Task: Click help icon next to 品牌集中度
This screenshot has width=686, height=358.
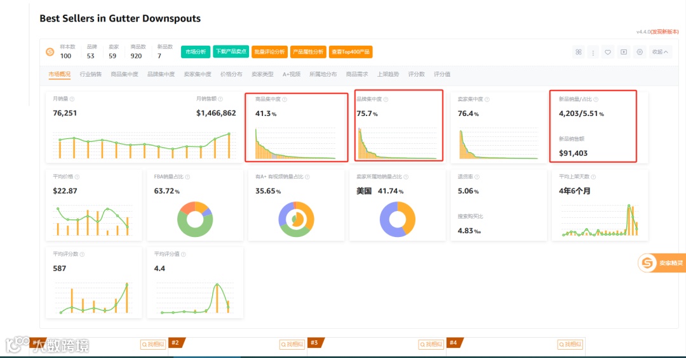Action: click(x=386, y=99)
